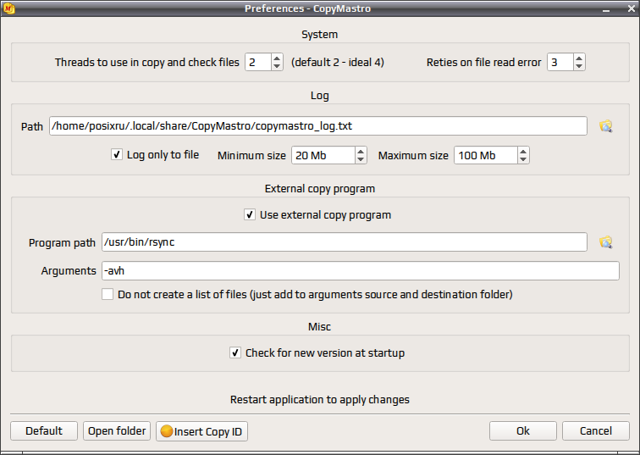
Task: Increase threads count with up arrow
Action: [277, 58]
